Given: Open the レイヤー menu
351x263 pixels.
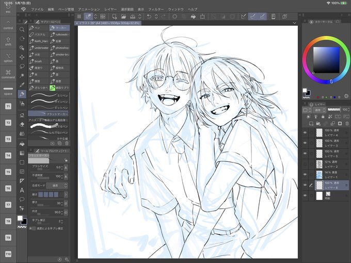Looking at the screenshot, I should [110, 9].
